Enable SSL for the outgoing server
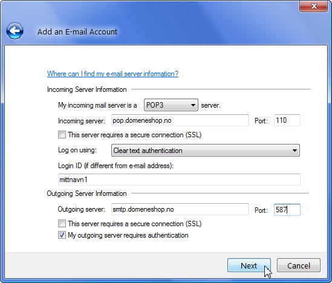332x283 pixels. pyautogui.click(x=62, y=224)
